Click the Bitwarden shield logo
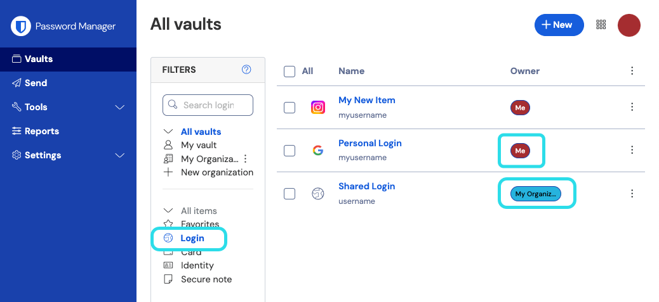The height and width of the screenshot is (302, 659). [21, 27]
